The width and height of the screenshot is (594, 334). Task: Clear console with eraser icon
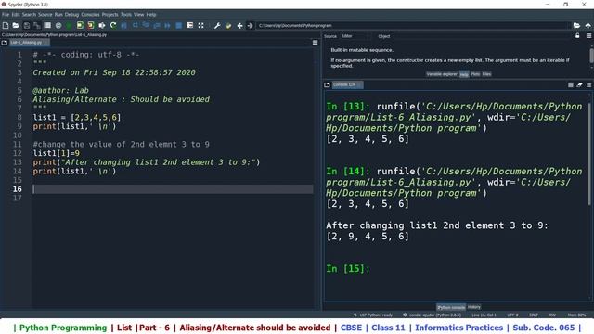pos(579,84)
